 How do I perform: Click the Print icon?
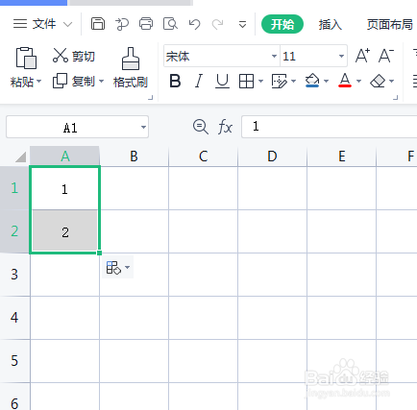(x=146, y=24)
